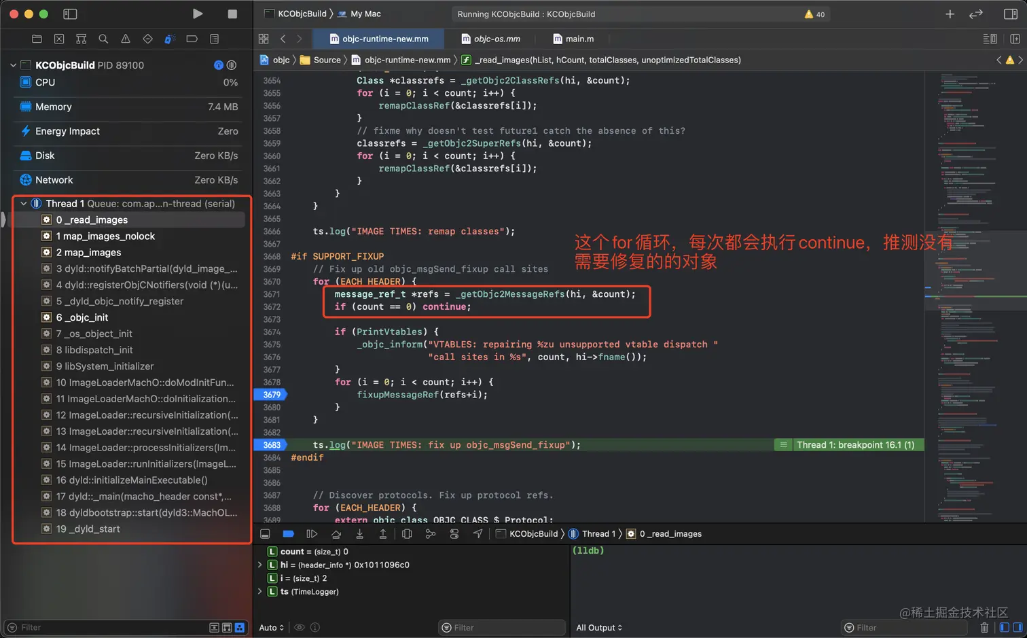Click the Simulate Location icon
Image resolution: width=1027 pixels, height=638 pixels.
(477, 534)
